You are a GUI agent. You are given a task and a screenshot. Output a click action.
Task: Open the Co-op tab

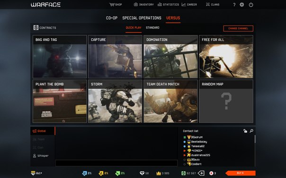112,18
